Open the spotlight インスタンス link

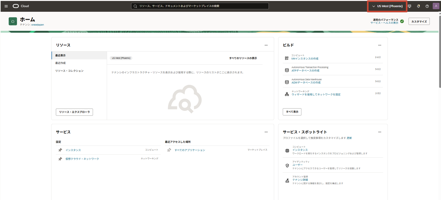click(x=300, y=150)
